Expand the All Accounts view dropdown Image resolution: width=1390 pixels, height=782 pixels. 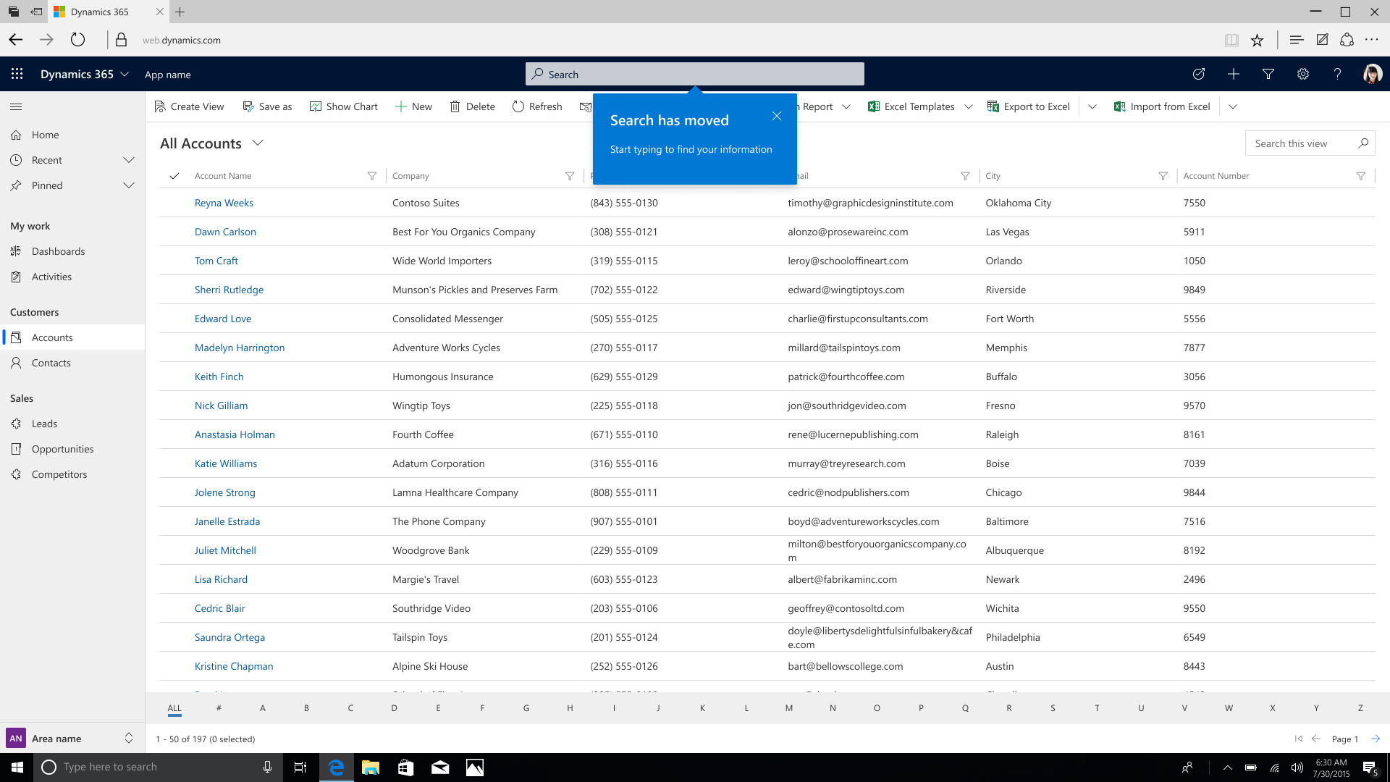pos(258,142)
